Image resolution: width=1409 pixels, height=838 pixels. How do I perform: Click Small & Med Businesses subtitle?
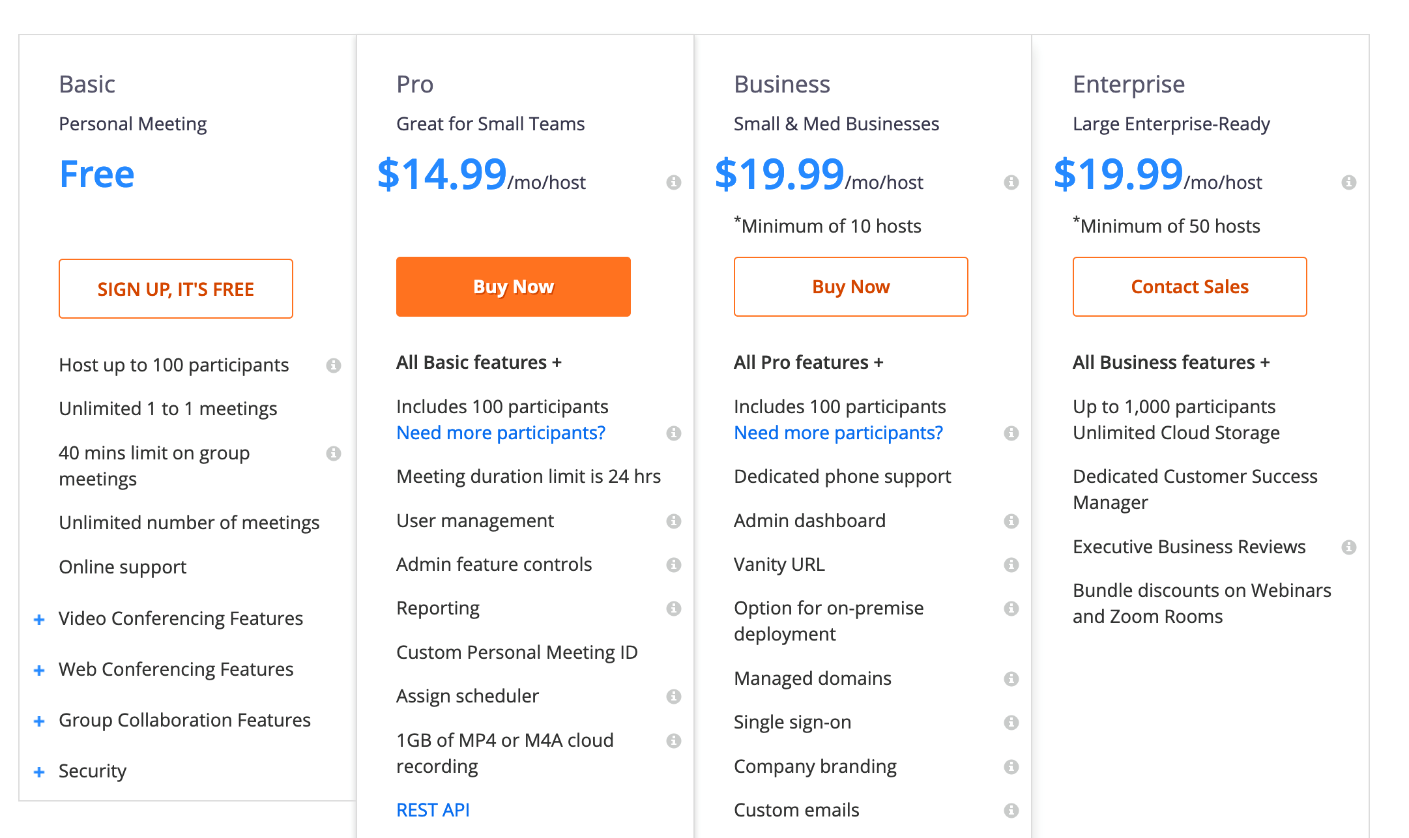click(837, 124)
